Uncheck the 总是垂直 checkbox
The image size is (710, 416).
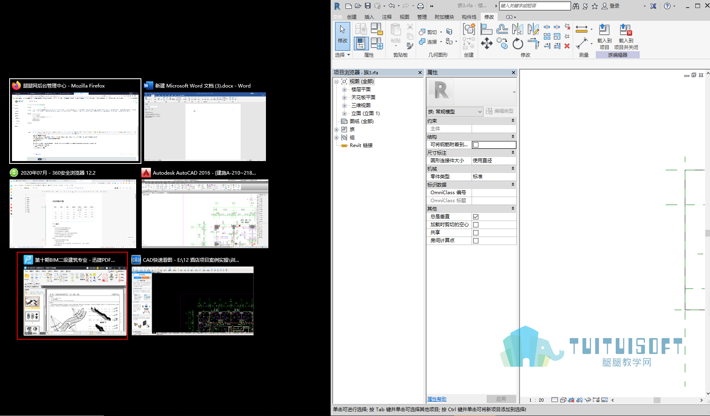pyautogui.click(x=476, y=217)
